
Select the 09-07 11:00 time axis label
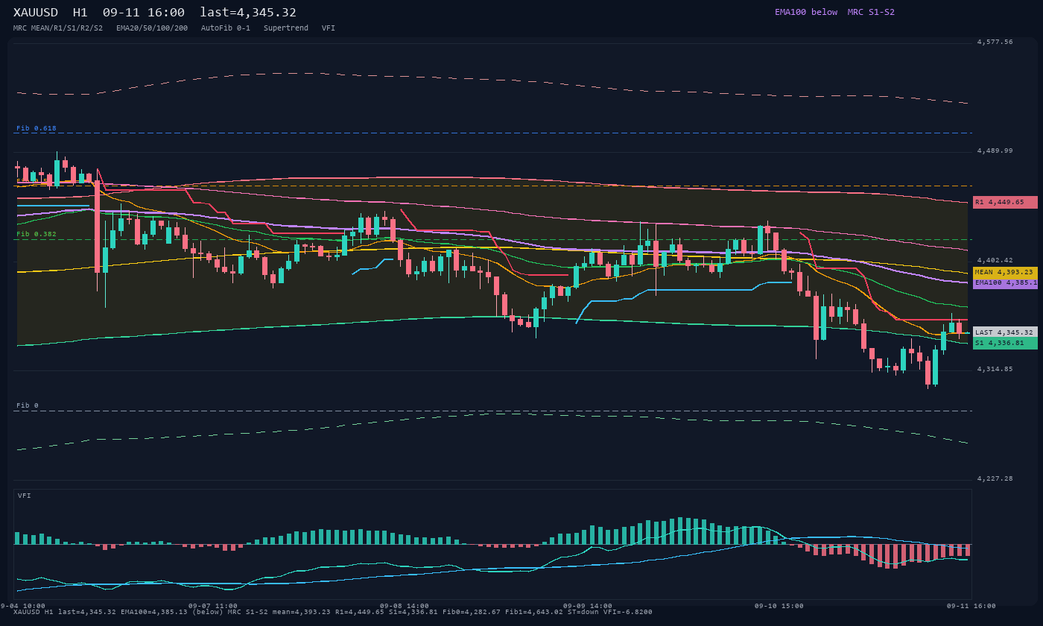click(213, 606)
